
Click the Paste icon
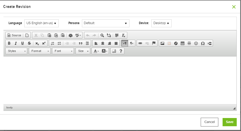(x=49, y=35)
